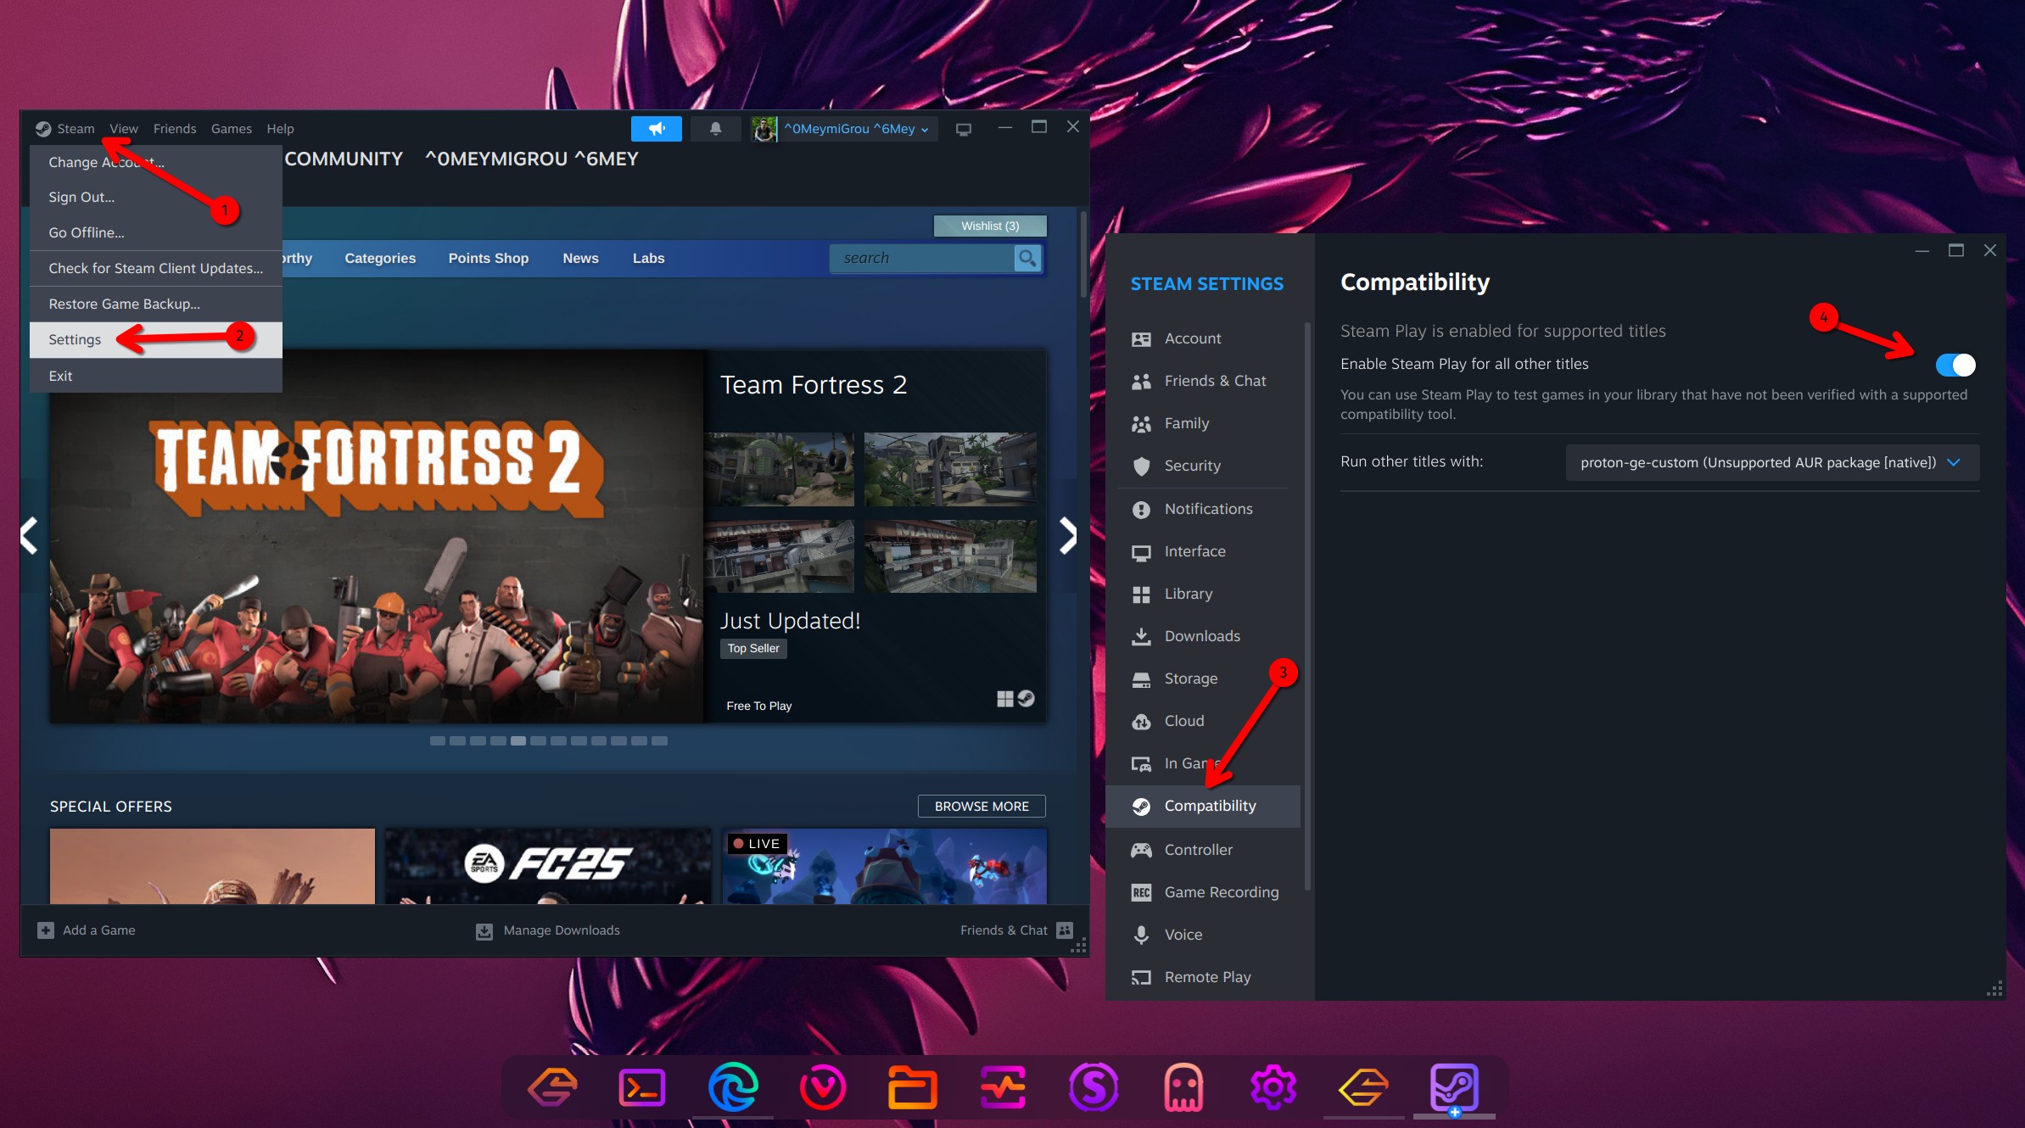Click the user avatar picture
This screenshot has height=1128, width=2025.
tap(764, 129)
